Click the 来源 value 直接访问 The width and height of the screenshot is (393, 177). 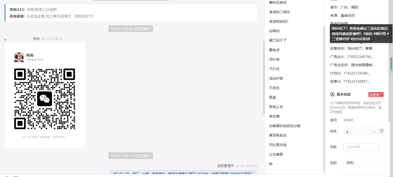click(347, 15)
